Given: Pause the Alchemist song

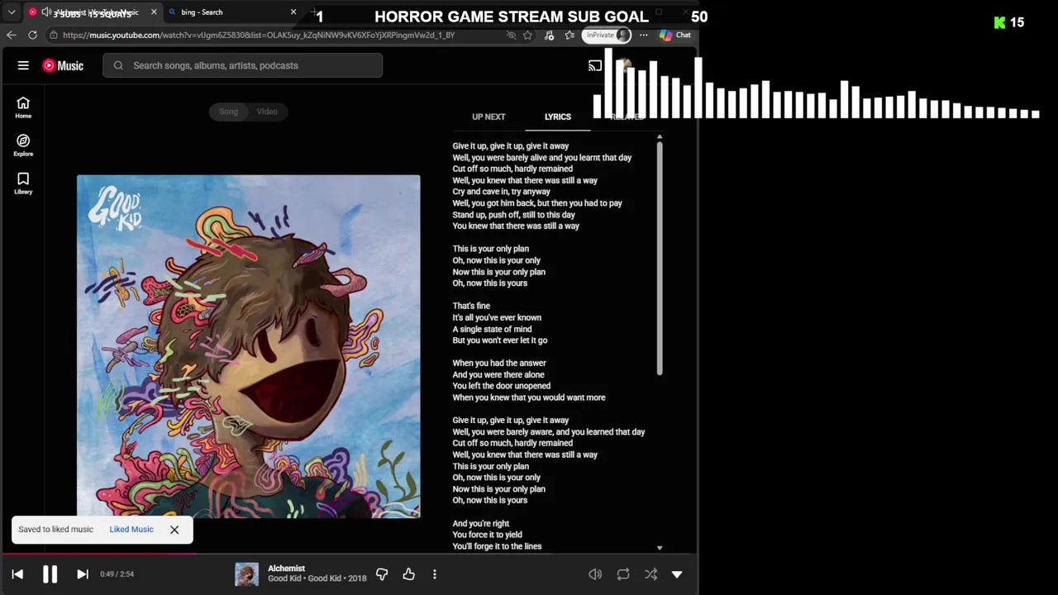Looking at the screenshot, I should coord(50,574).
